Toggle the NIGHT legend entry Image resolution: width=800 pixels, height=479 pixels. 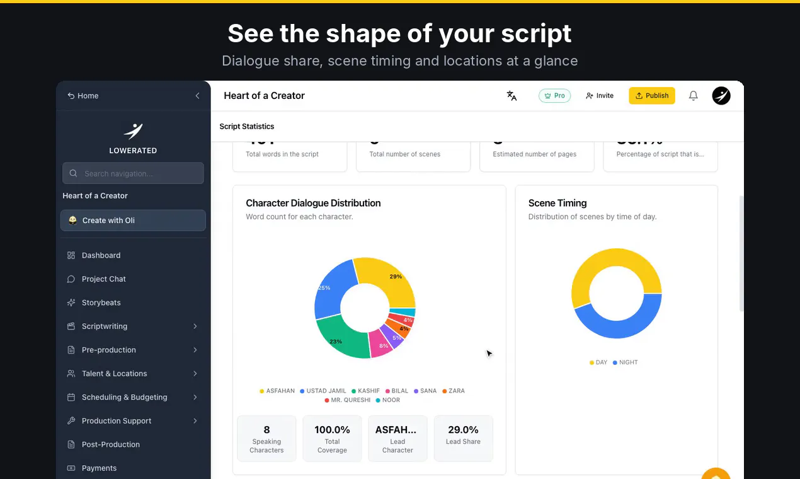tap(625, 362)
